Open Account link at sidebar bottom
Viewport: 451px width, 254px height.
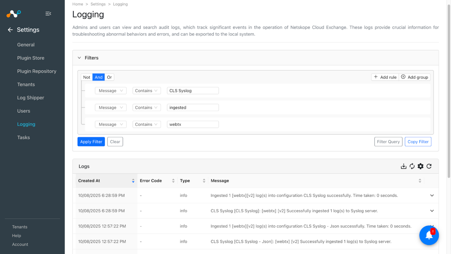[20, 244]
